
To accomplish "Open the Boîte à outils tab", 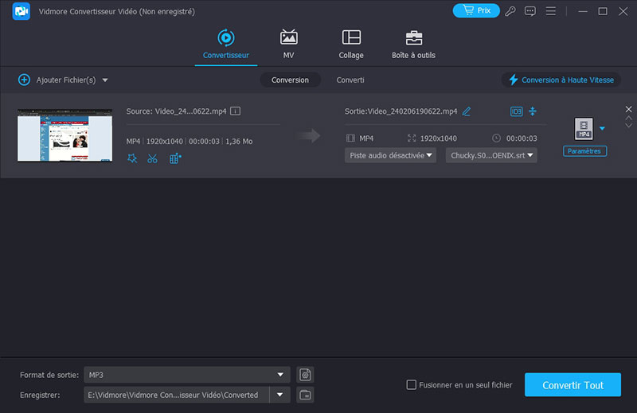I will click(x=413, y=45).
